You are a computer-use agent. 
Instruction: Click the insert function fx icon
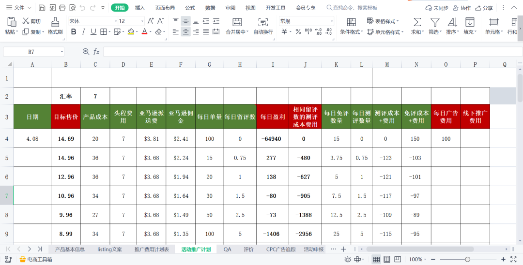coord(96,52)
